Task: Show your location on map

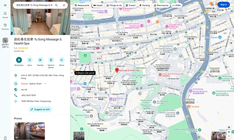Action: pos(229,127)
